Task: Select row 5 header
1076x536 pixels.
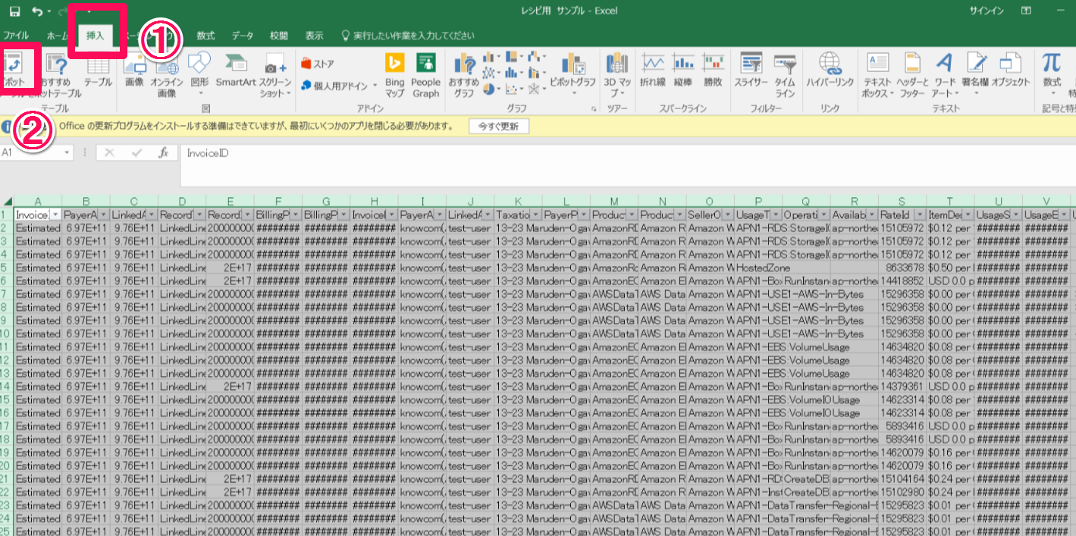Action: 7,268
